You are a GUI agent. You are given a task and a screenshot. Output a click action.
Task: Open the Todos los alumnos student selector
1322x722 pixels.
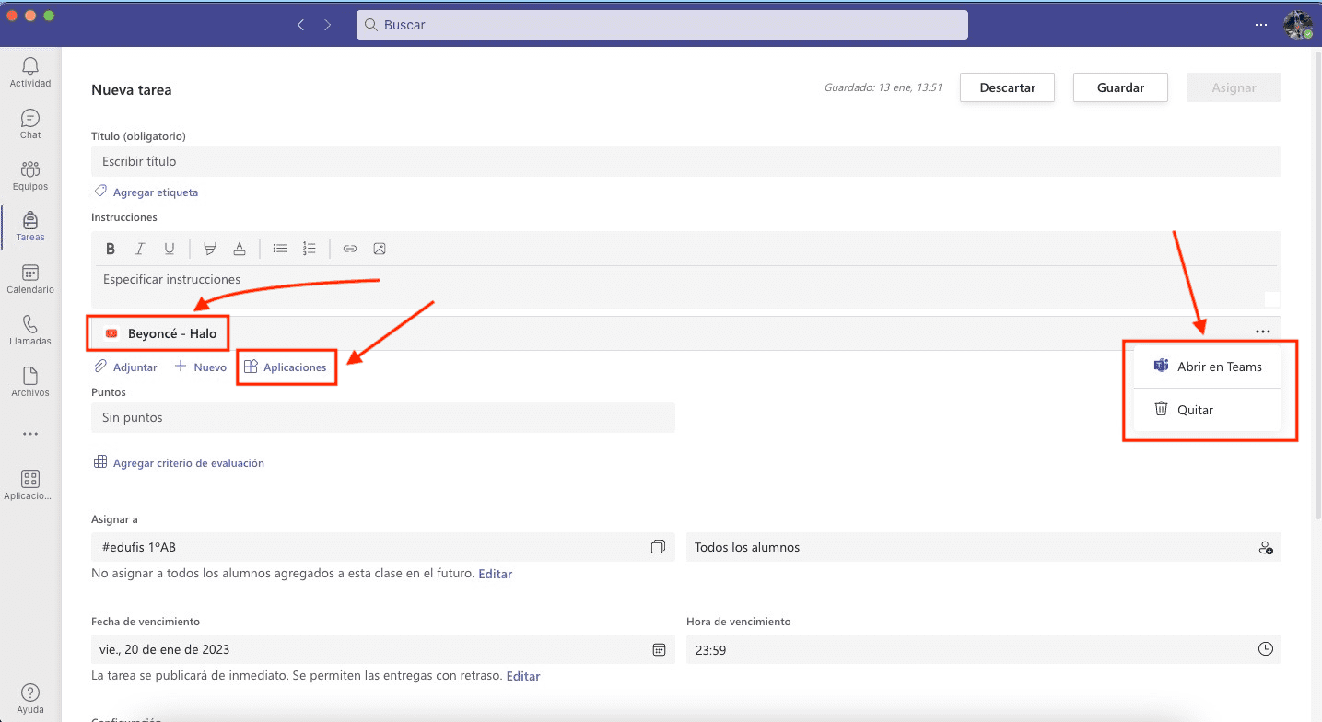click(1265, 547)
